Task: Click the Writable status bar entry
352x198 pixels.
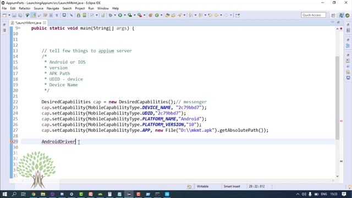Action: 202,186
